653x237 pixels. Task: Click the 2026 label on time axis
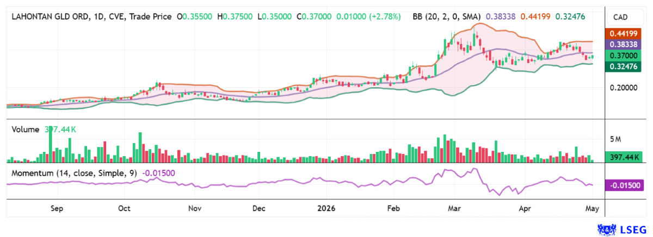326,208
